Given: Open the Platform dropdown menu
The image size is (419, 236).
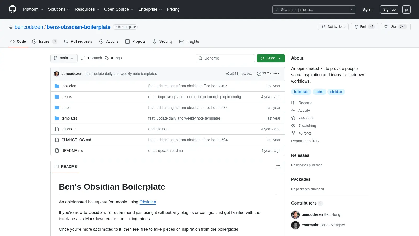Looking at the screenshot, I should tap(33, 9).
